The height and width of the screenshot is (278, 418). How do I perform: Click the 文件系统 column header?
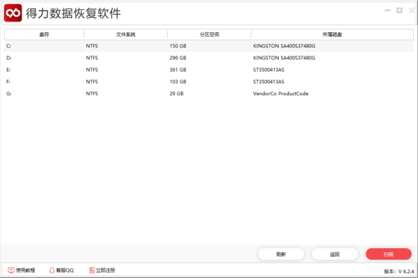pos(125,34)
